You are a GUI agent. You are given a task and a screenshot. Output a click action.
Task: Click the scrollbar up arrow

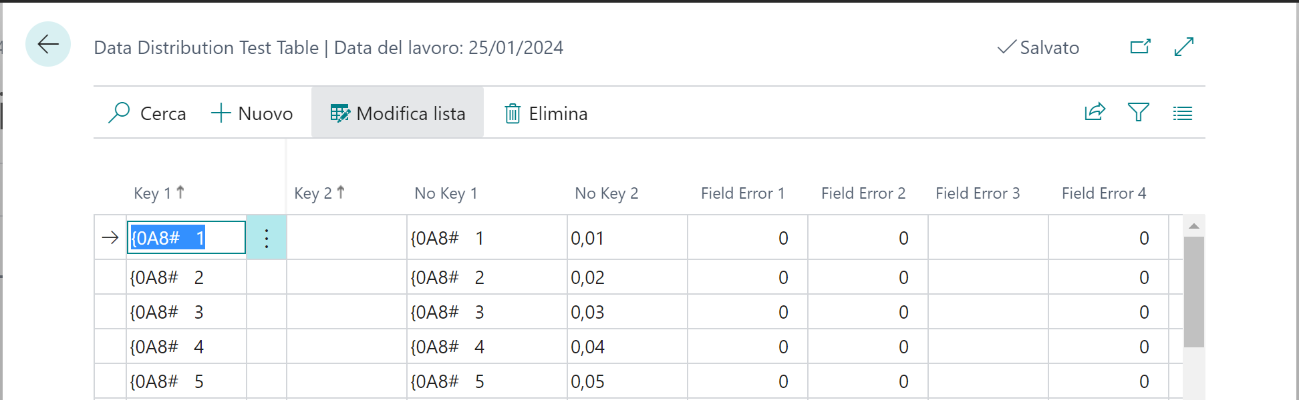[1193, 227]
